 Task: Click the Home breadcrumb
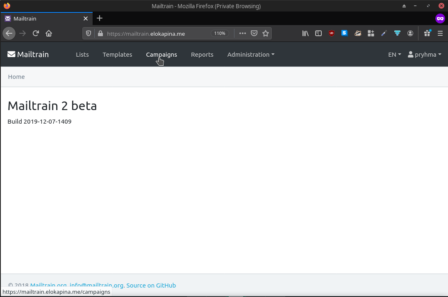(x=16, y=77)
